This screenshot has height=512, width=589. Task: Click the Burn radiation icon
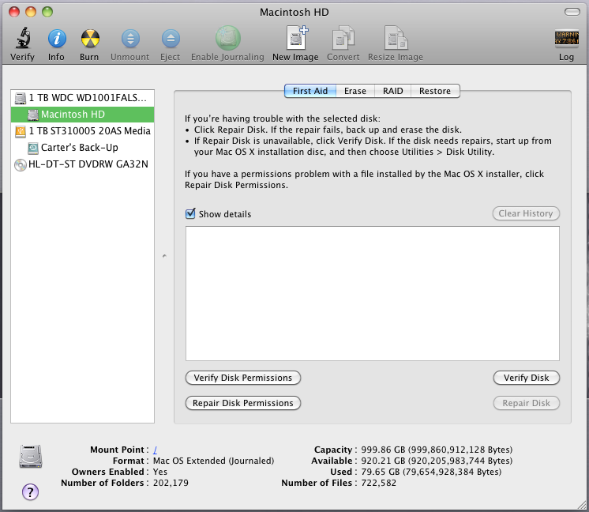(x=90, y=39)
